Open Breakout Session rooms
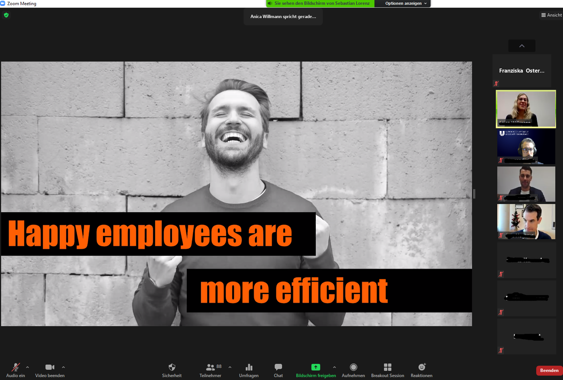This screenshot has width=563, height=380. pos(388,368)
